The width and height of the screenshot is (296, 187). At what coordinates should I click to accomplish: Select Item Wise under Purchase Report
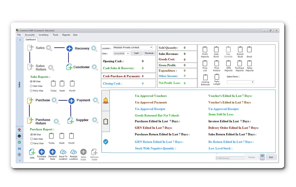(x=32, y=139)
